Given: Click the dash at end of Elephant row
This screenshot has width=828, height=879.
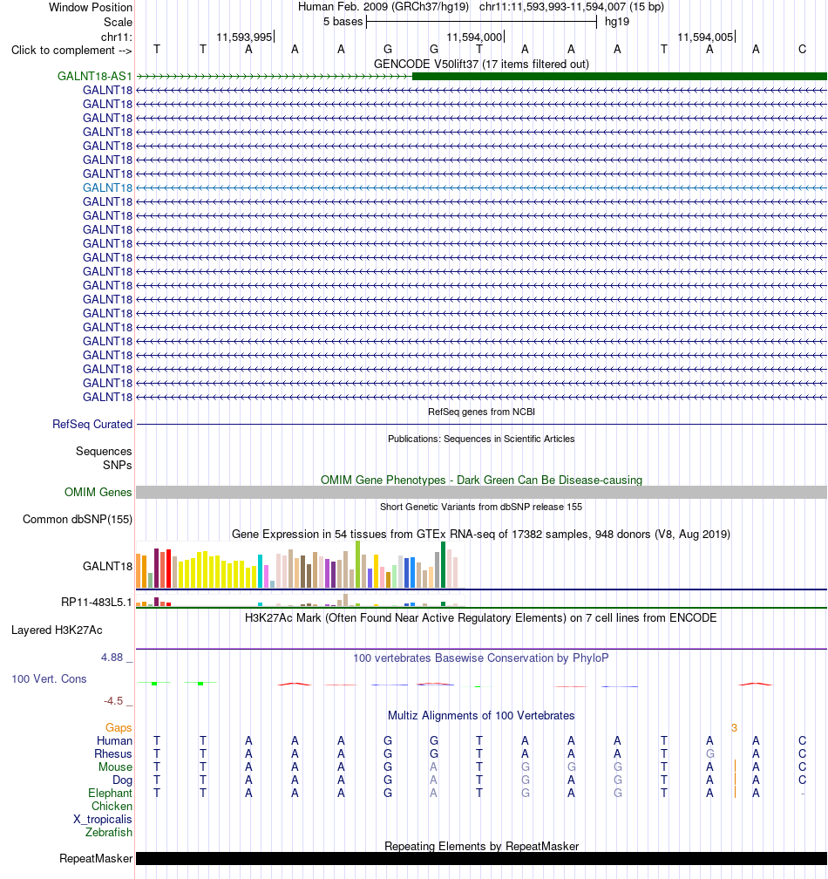Looking at the screenshot, I should 803,794.
